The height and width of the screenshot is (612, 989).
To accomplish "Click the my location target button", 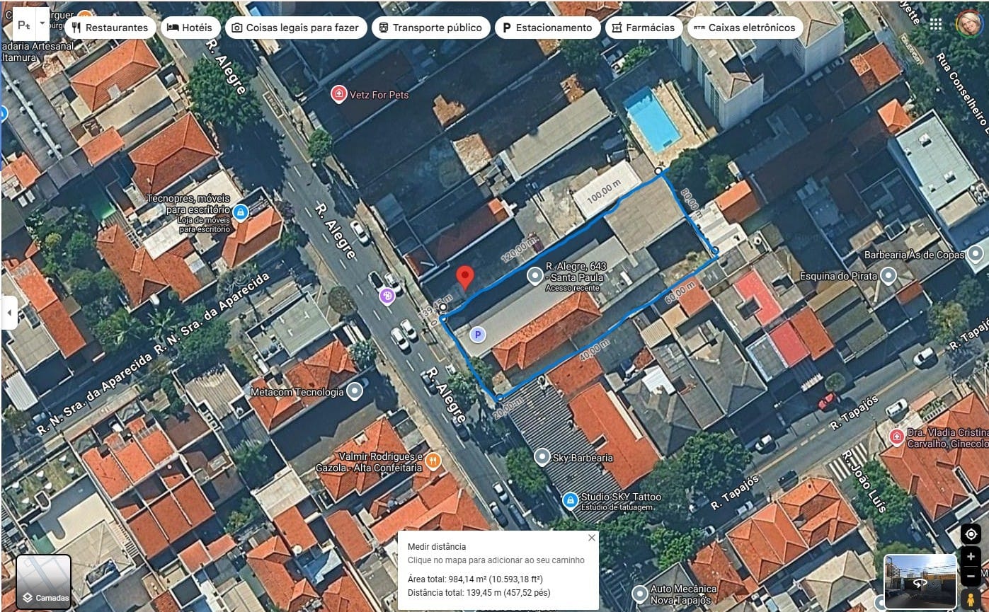I will coord(971,534).
